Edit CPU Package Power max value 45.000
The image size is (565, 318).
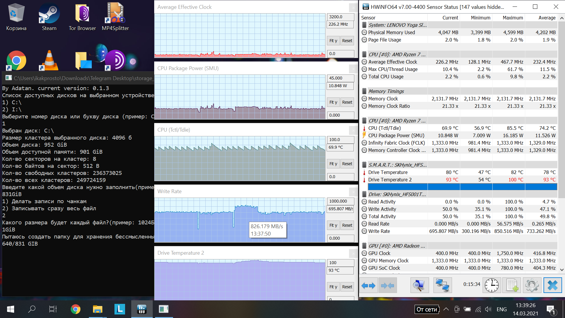[x=340, y=78]
